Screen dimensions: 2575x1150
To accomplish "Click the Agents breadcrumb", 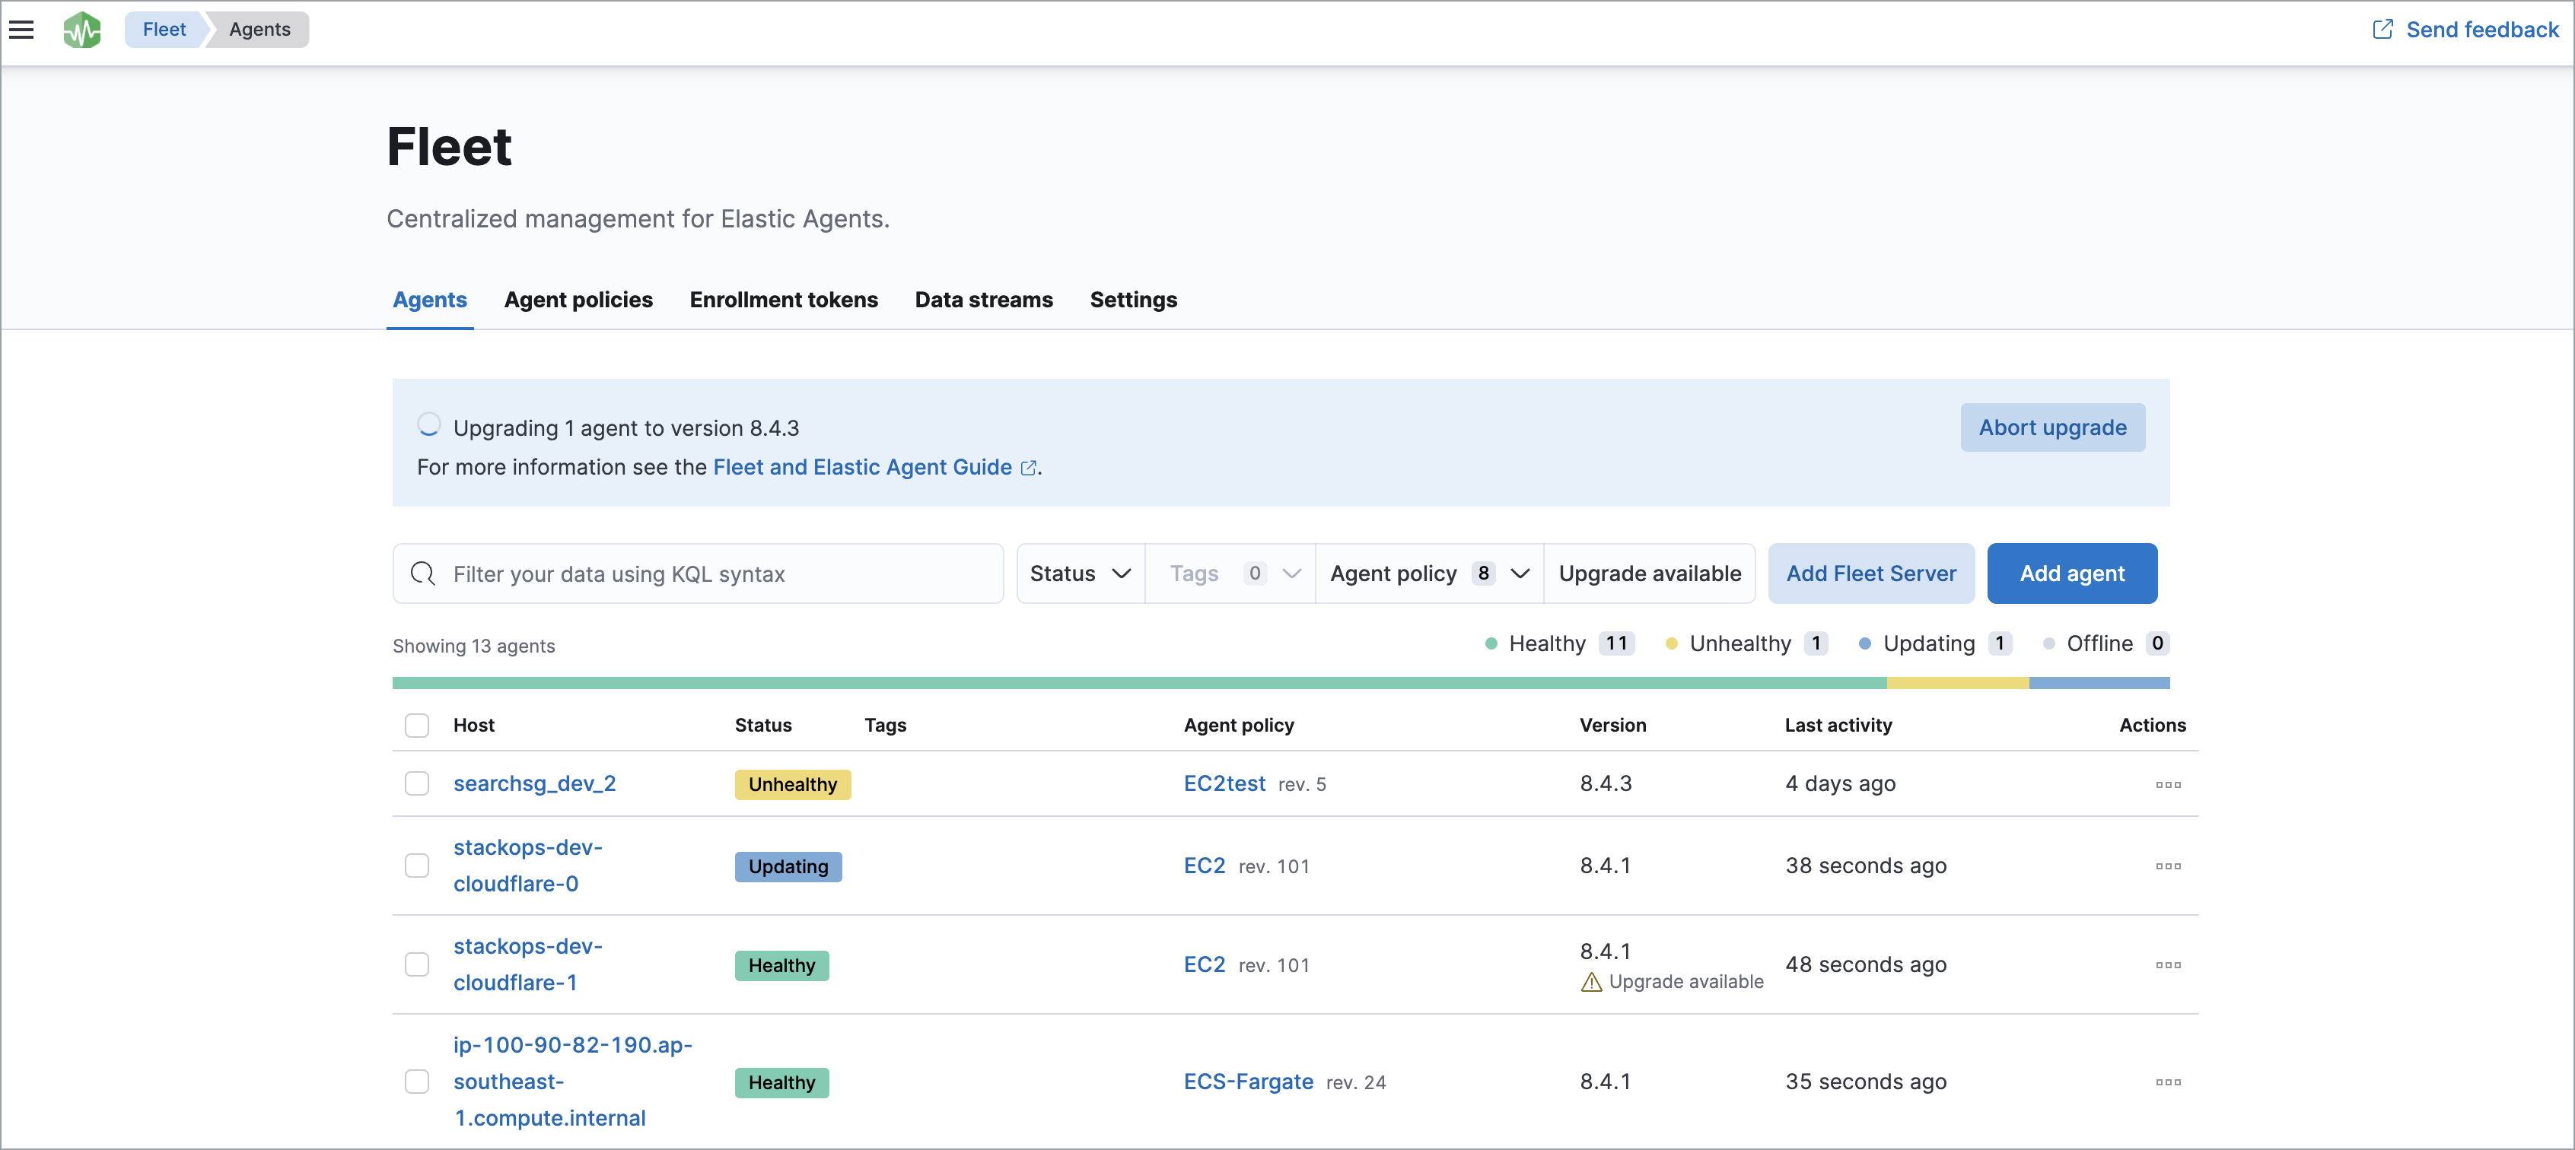I will pyautogui.click(x=259, y=29).
